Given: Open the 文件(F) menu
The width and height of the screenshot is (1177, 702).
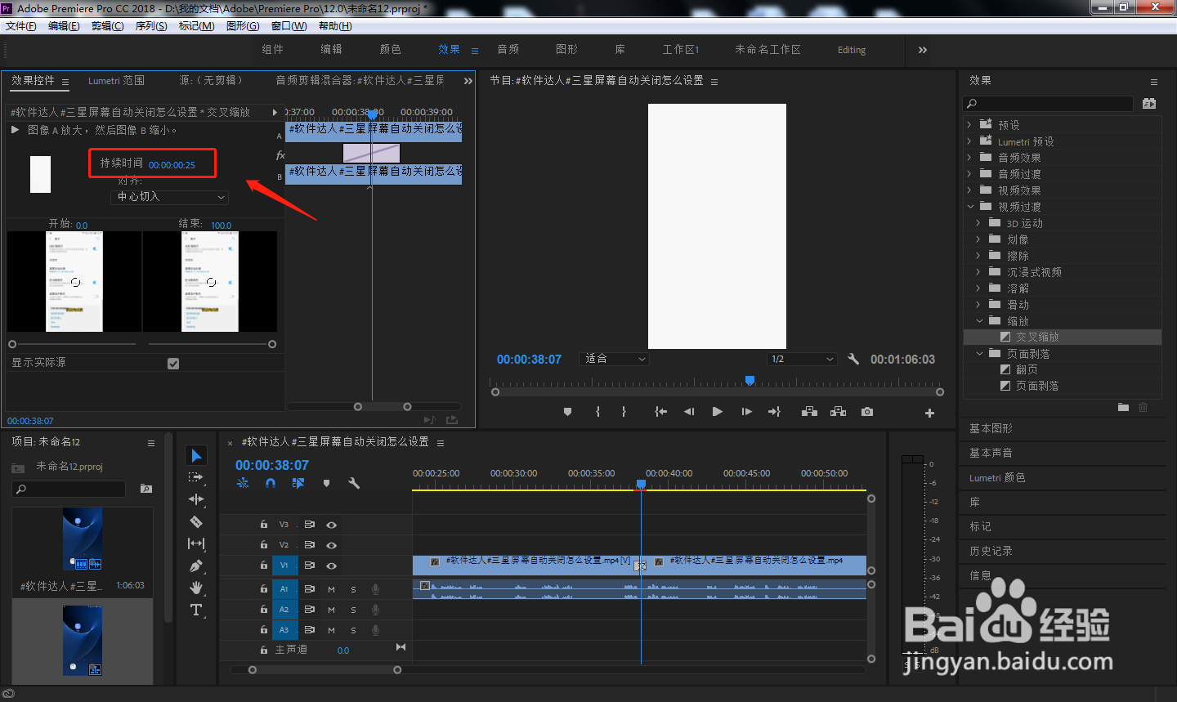Looking at the screenshot, I should (21, 26).
